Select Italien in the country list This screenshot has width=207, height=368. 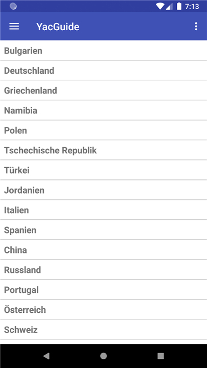point(103,210)
